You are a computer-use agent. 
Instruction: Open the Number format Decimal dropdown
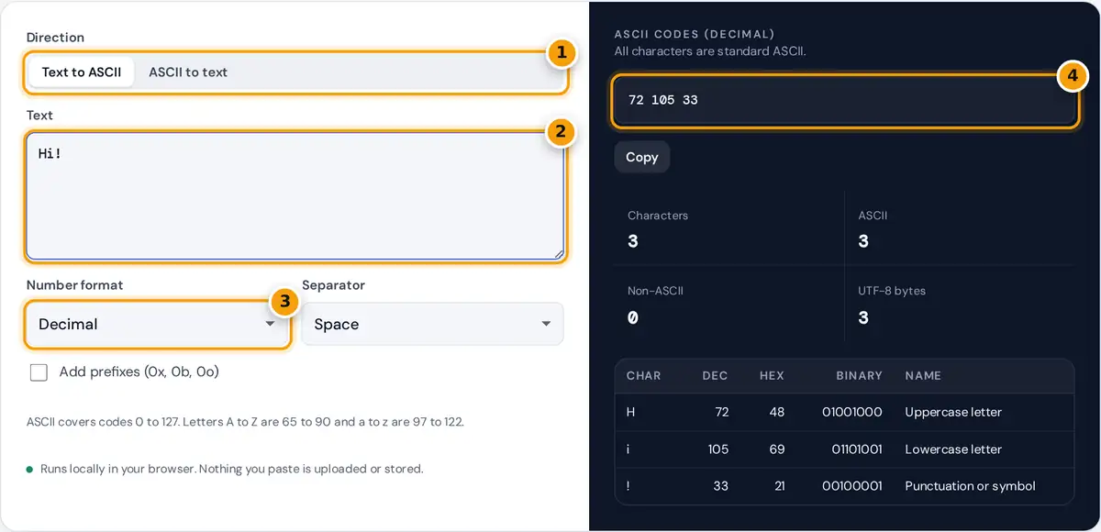click(x=158, y=324)
